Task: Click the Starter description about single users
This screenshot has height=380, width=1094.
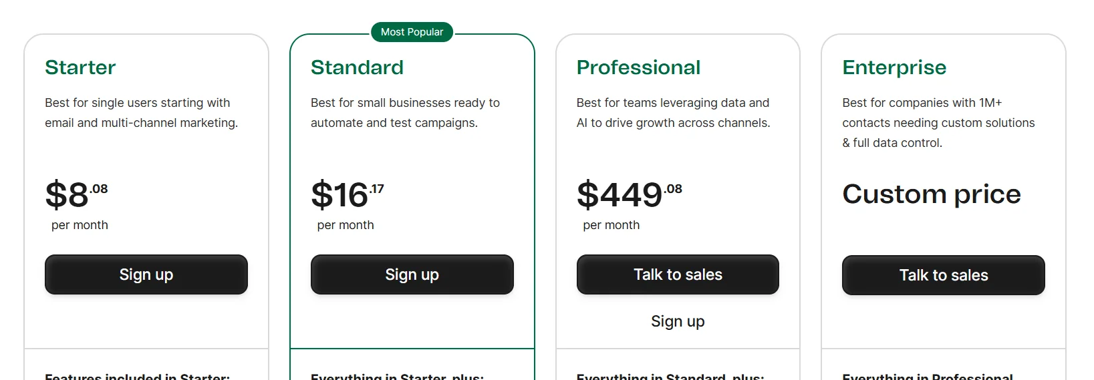Action: click(141, 113)
